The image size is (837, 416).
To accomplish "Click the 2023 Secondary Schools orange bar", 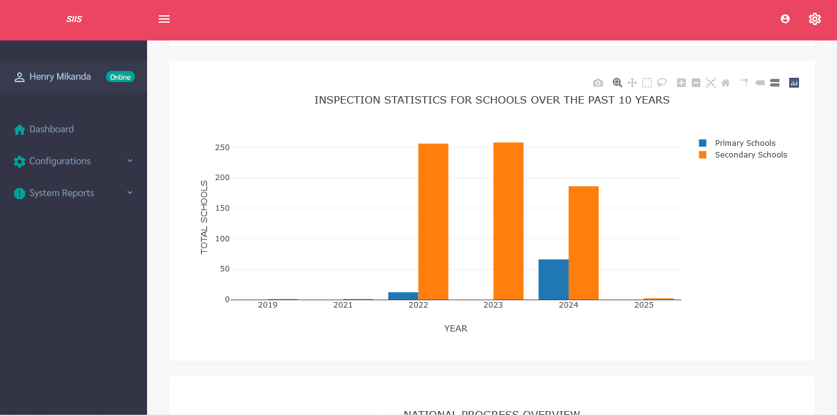I will point(509,221).
